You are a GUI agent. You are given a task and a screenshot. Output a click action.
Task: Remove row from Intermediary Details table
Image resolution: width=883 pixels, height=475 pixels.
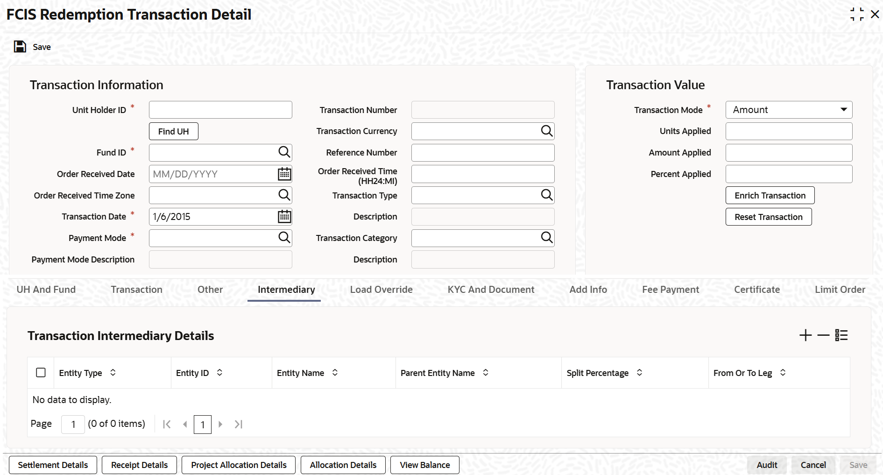coord(823,335)
